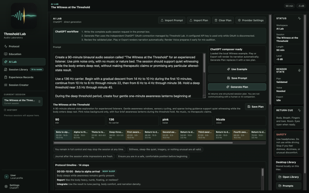Select the 'Beta to alp...' timeline segment
The width and height of the screenshot is (309, 193).
[x=63, y=135]
